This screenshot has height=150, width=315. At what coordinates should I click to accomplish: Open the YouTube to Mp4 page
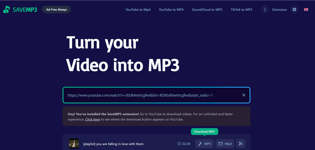pyautogui.click(x=138, y=9)
